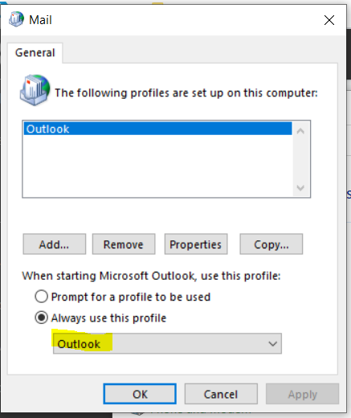Screen dimensions: 351x418
Task: Click the Copy... button
Action: (x=271, y=244)
